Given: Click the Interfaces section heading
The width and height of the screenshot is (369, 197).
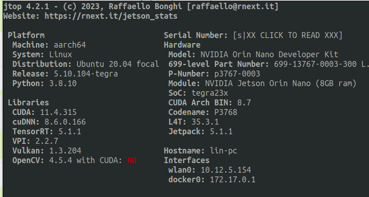Looking at the screenshot, I should pos(186,160).
